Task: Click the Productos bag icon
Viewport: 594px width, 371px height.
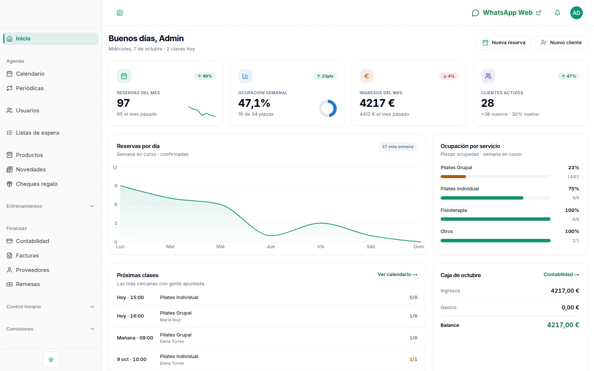Action: pos(10,155)
